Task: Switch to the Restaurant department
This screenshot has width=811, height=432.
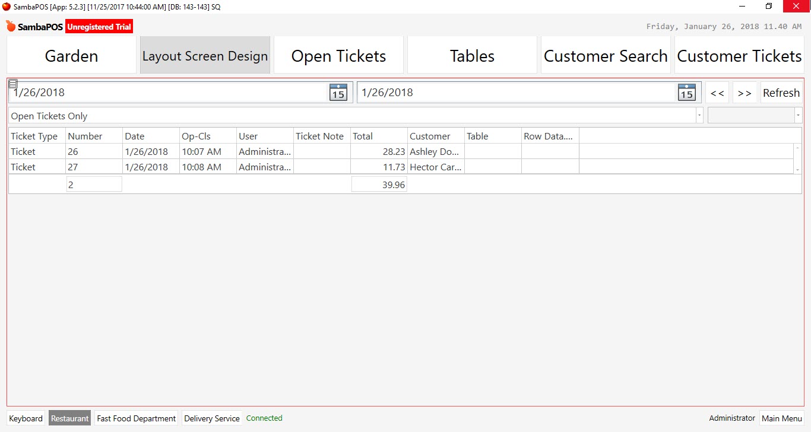Action: 69,418
